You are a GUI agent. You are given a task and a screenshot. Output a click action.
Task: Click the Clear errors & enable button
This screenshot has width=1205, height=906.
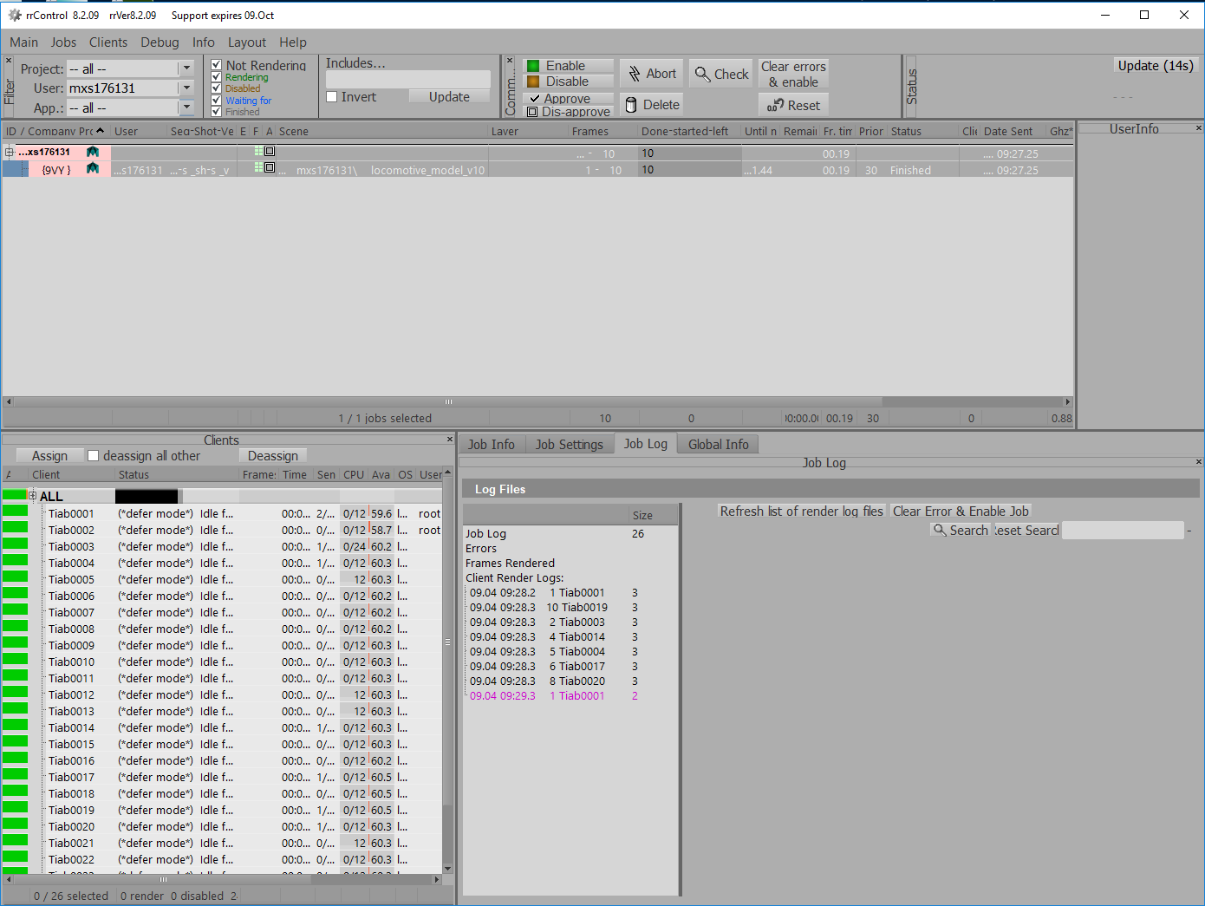[793, 74]
